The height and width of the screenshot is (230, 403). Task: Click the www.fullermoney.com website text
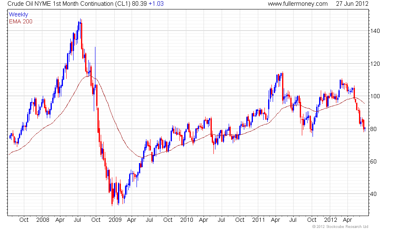pos(298,4)
